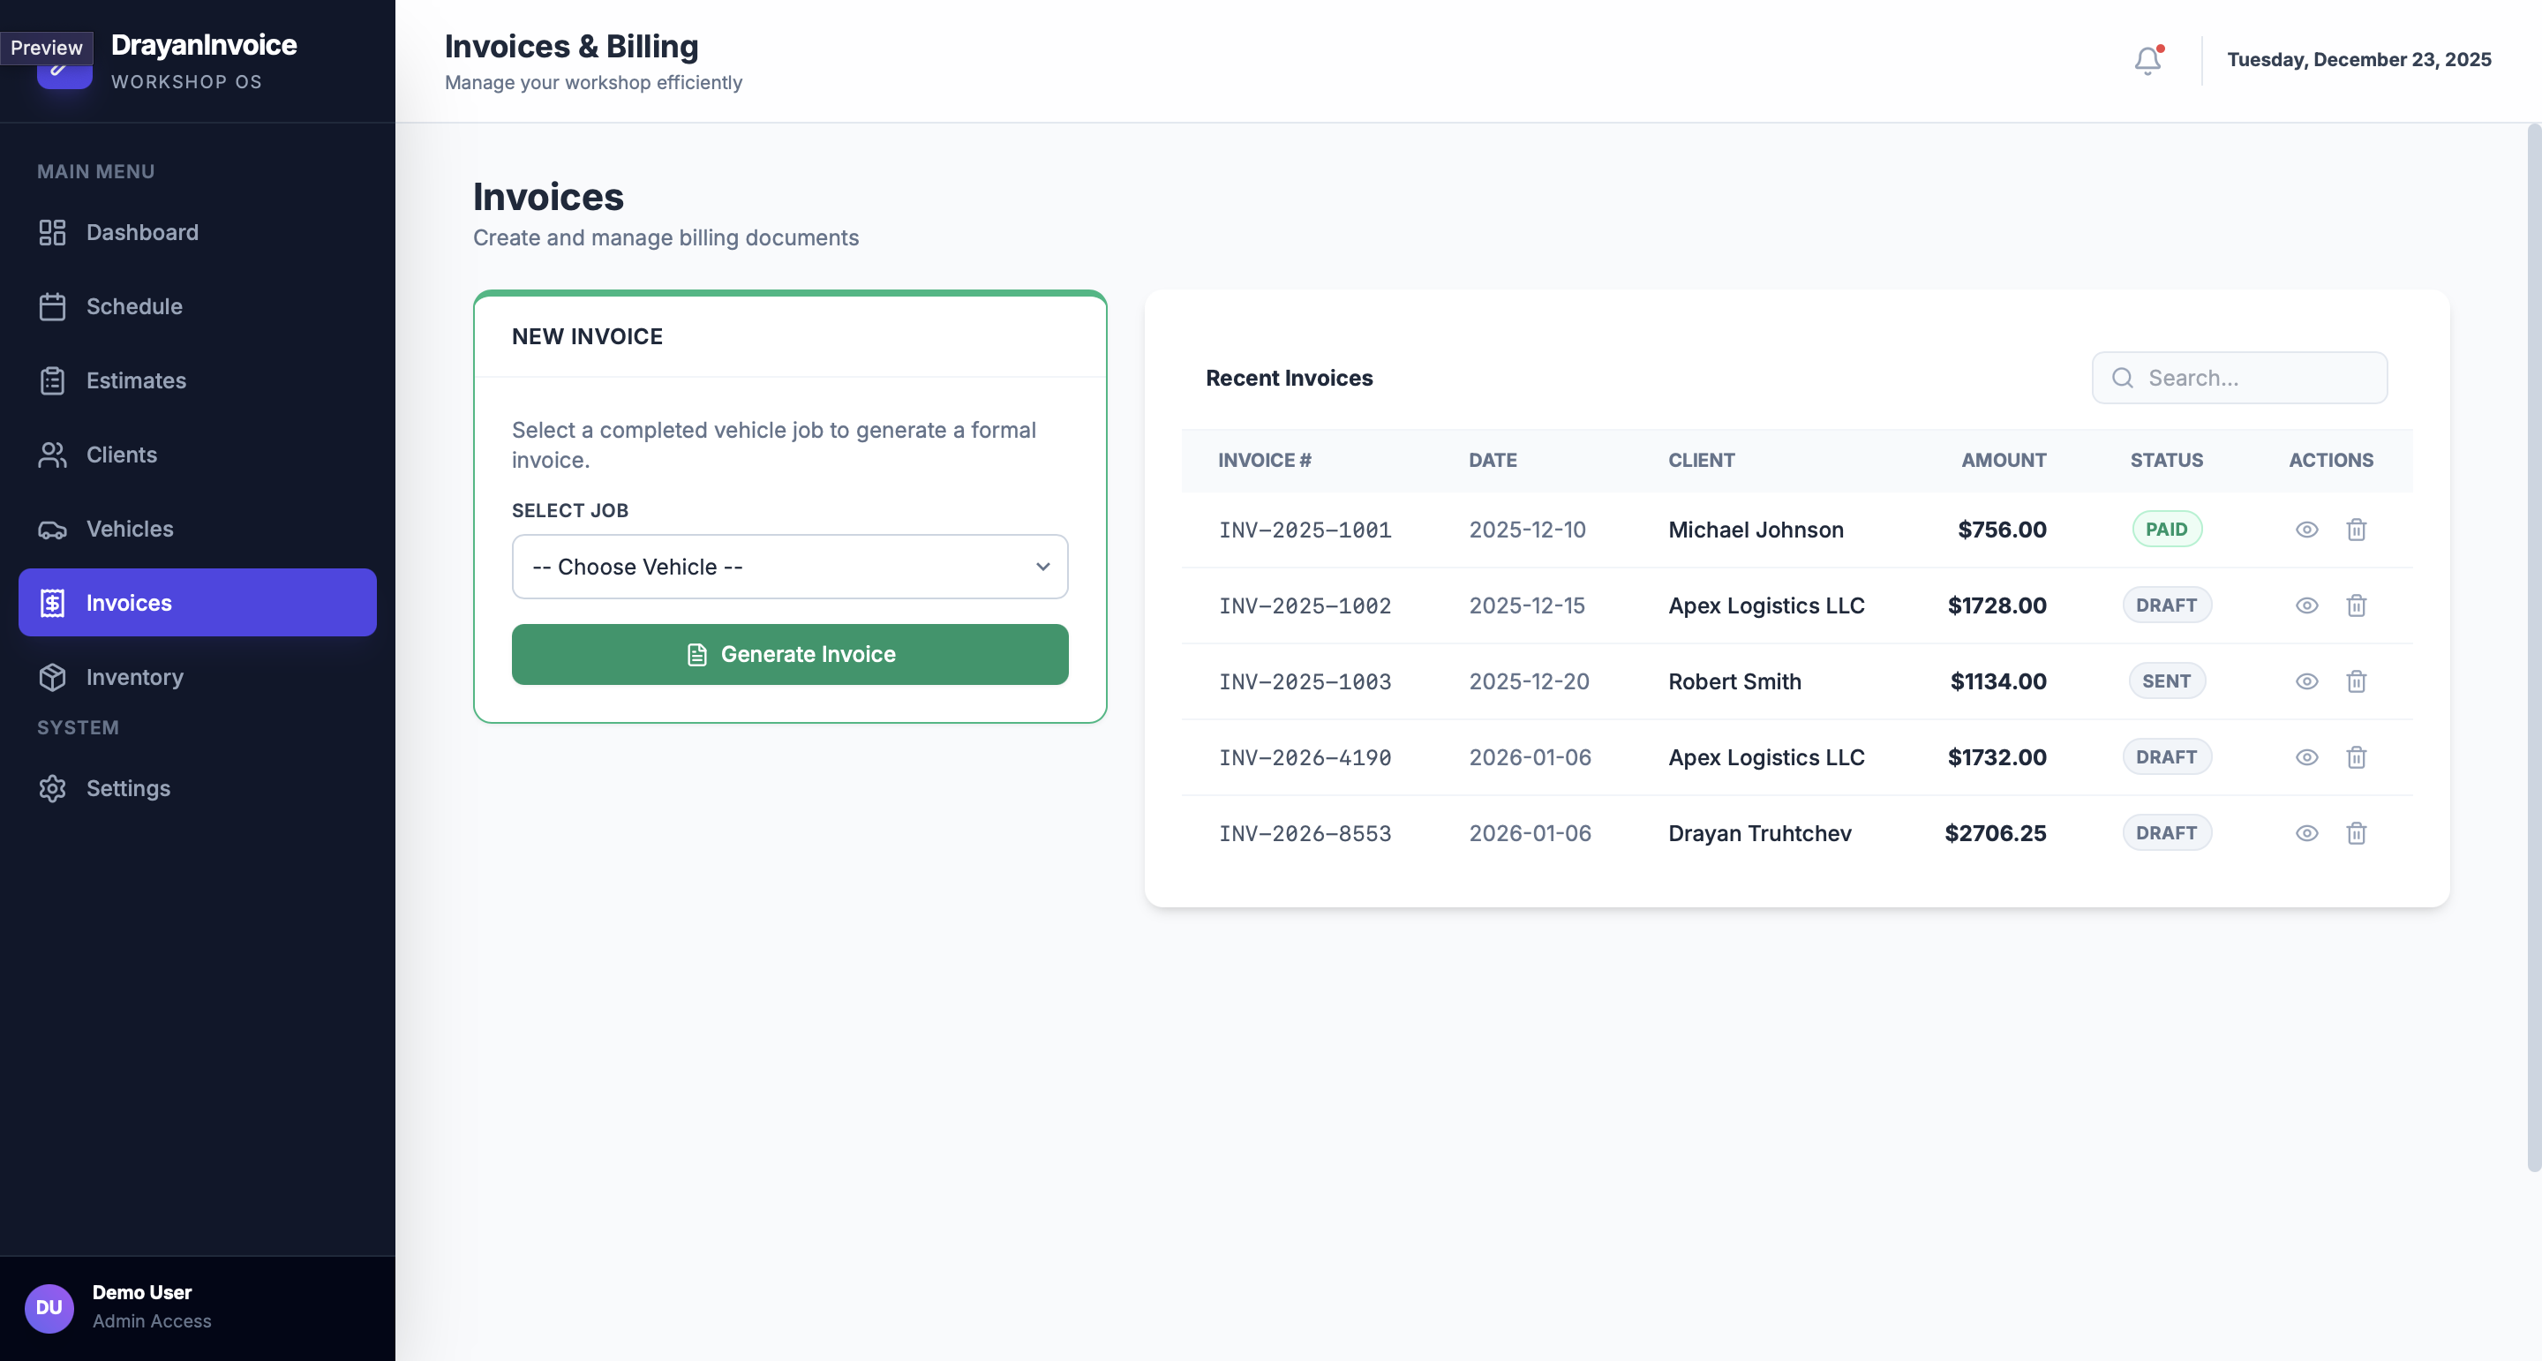Open Schedule from the sidebar
The image size is (2542, 1361).
198,306
